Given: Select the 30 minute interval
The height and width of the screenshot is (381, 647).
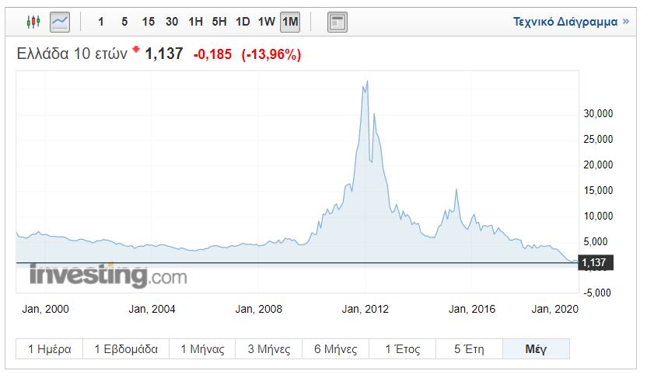Looking at the screenshot, I should point(172,22).
